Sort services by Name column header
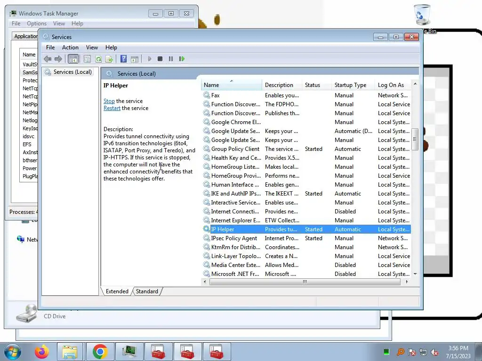 [232, 85]
